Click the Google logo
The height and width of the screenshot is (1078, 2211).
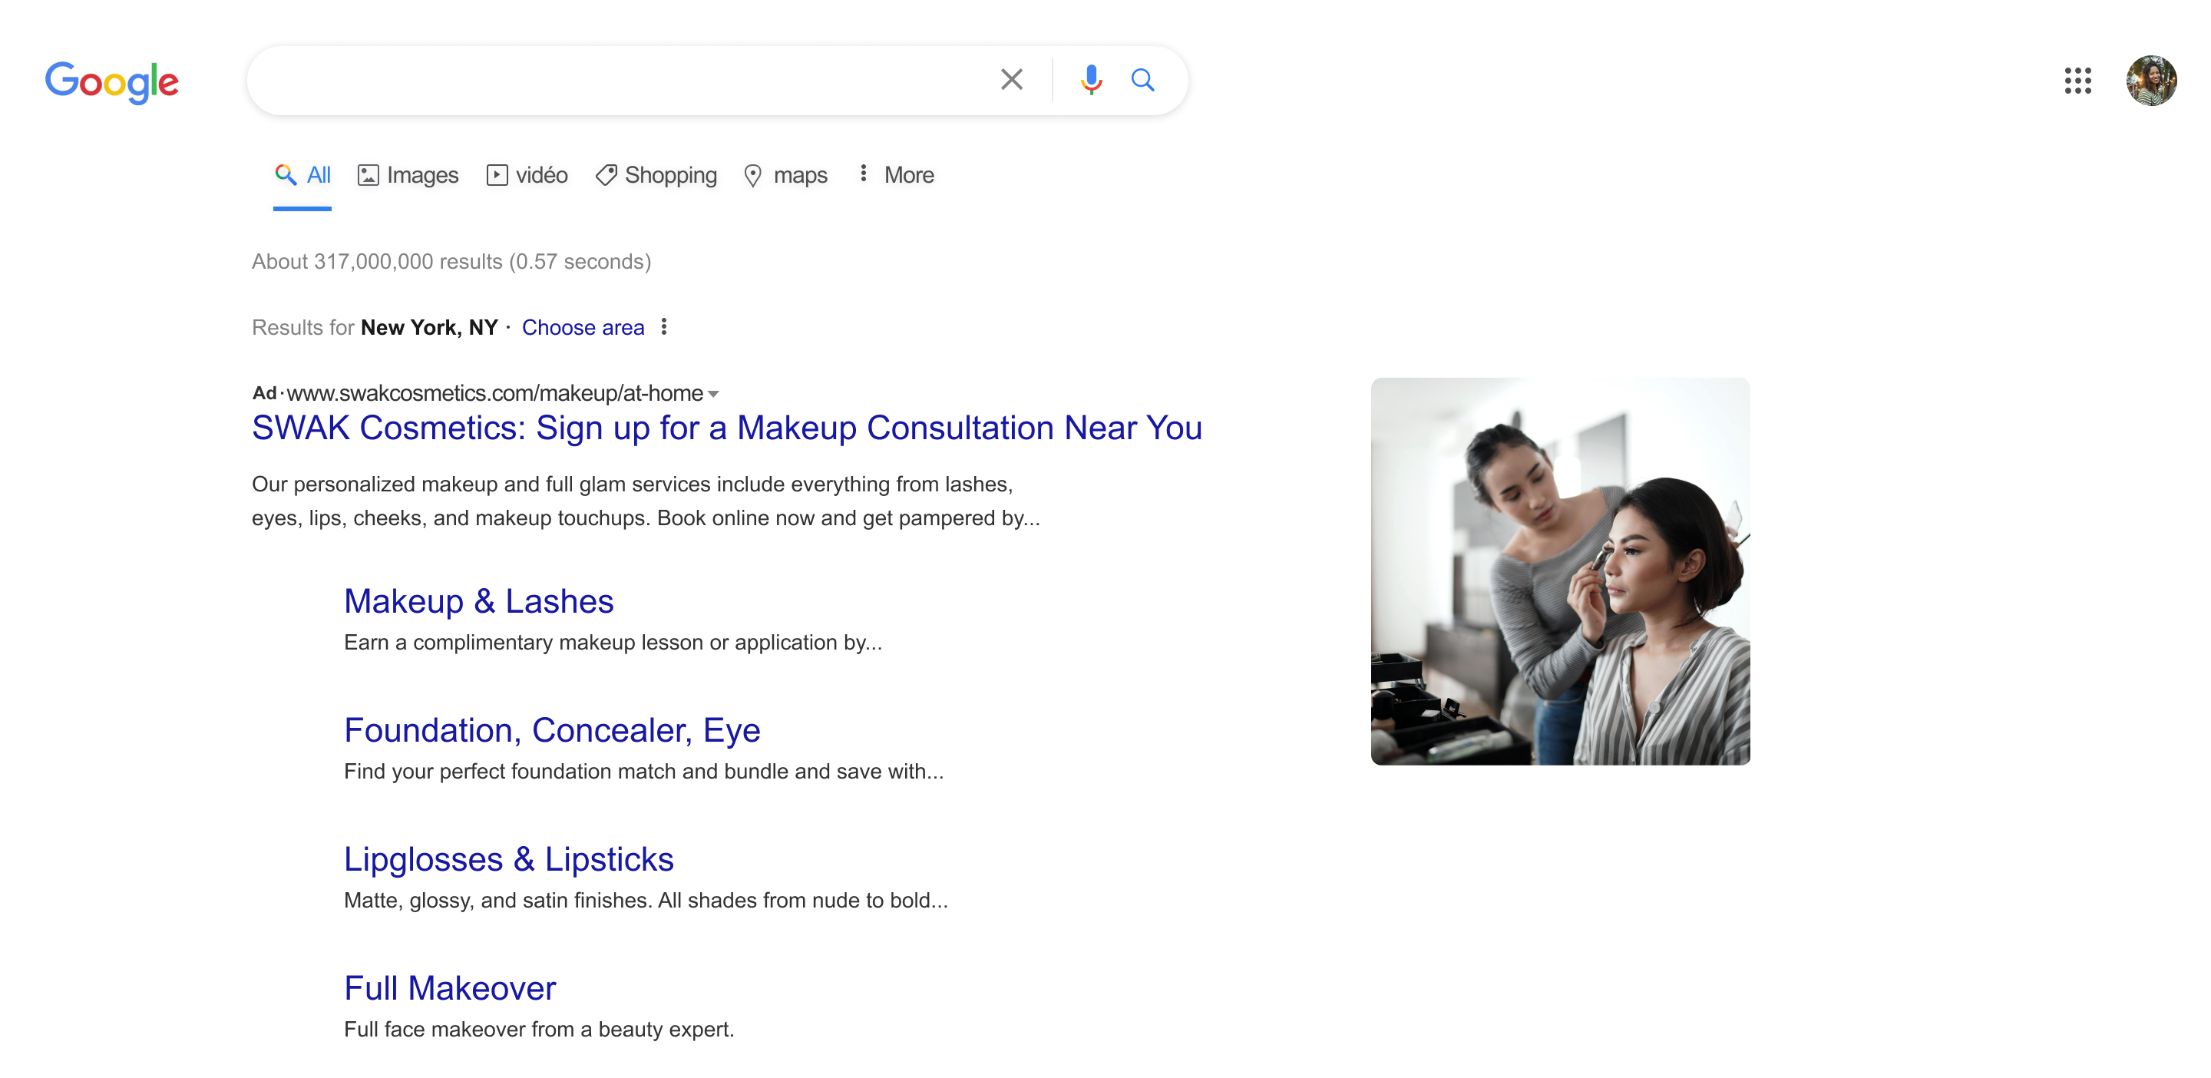[x=112, y=82]
